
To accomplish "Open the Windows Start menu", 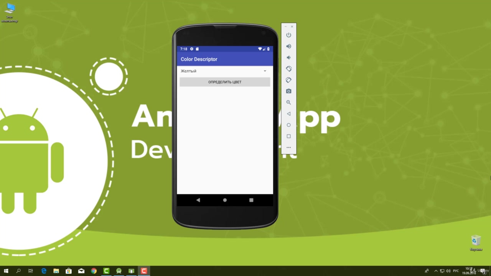I will [x=6, y=271].
